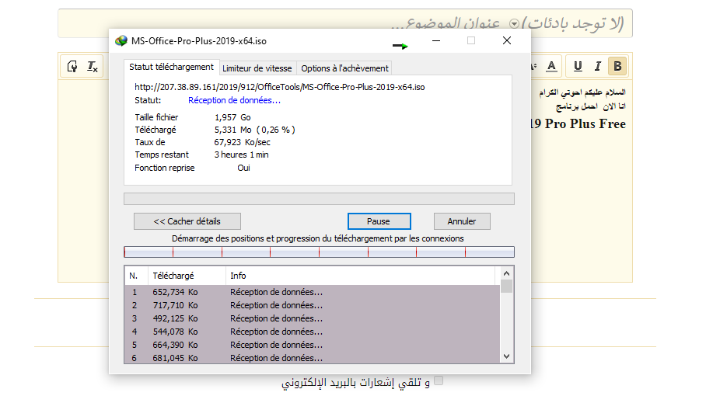Open font color tool in forum editor
This screenshot has width=713, height=403.
(x=551, y=66)
